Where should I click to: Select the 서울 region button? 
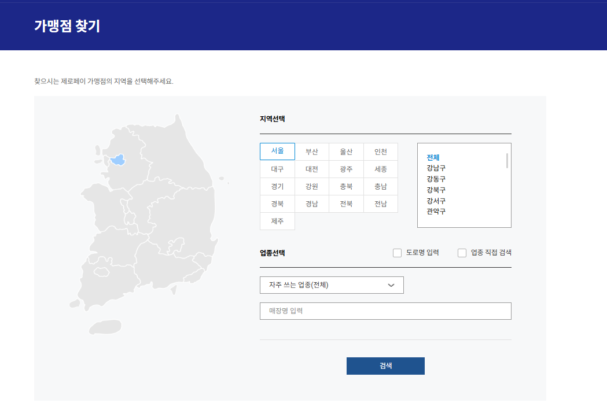pyautogui.click(x=277, y=151)
